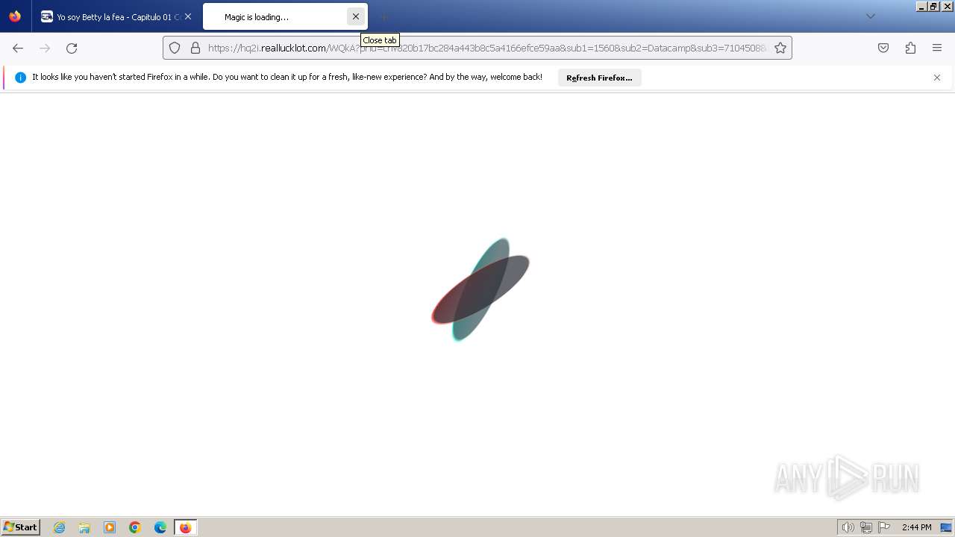Dismiss the Firefox notification bar

point(937,78)
